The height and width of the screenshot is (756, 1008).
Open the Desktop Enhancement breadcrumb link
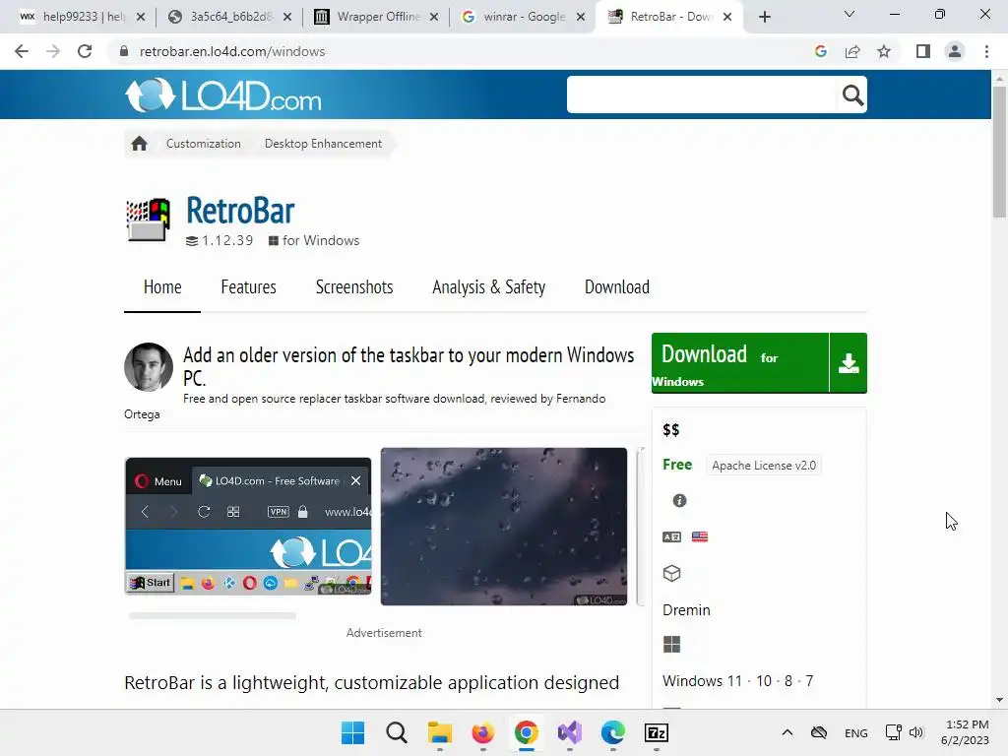(323, 144)
